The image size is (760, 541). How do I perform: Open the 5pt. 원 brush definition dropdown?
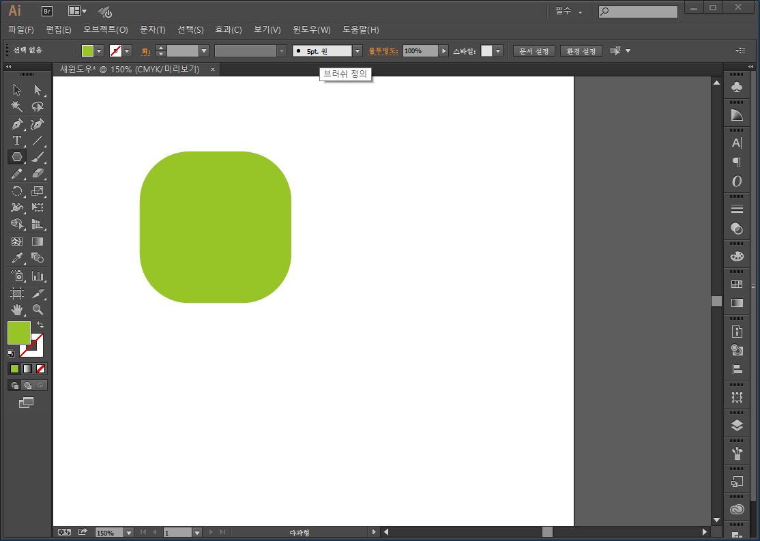(x=357, y=51)
